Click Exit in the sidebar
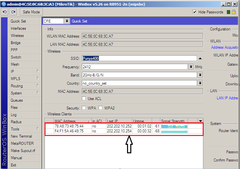The width and height of the screenshot is (240, 169). pos(25,165)
